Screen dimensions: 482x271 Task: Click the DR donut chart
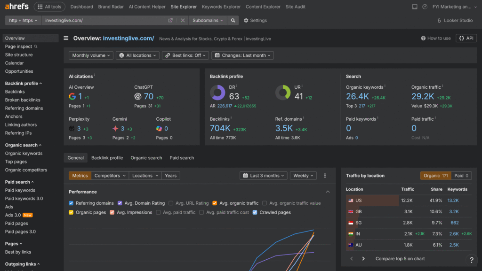pos(217,93)
